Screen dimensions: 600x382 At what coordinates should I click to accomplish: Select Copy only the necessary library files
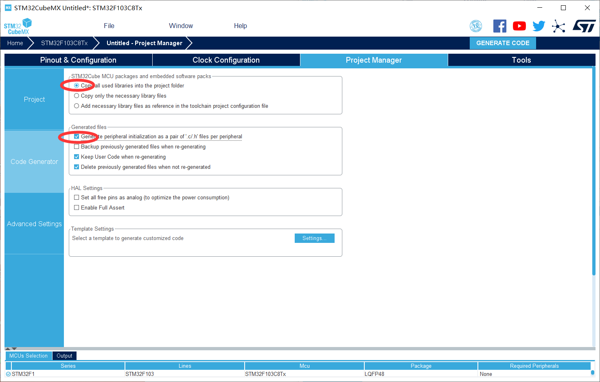pos(77,96)
